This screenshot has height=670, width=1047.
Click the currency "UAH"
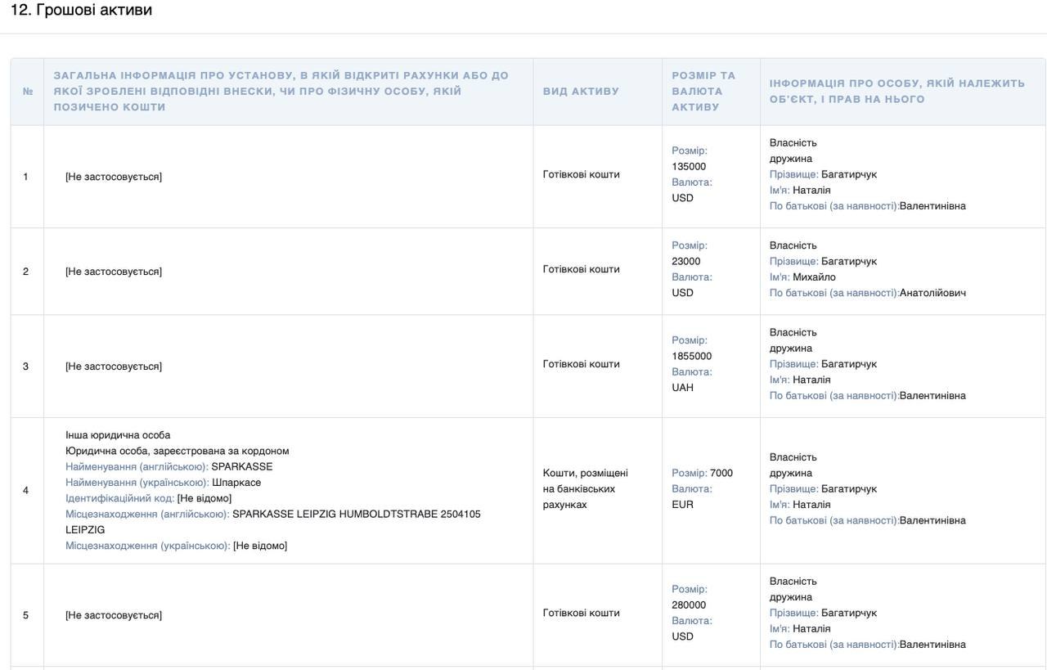coord(683,388)
